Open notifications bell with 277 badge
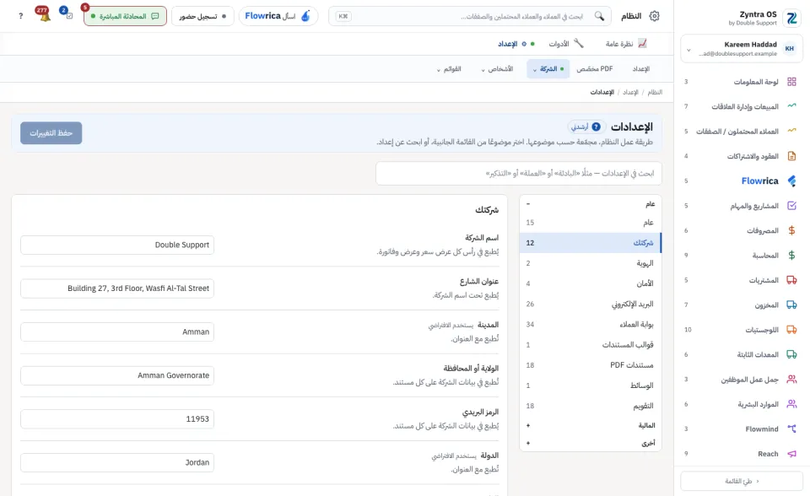The image size is (810, 496). 45,15
